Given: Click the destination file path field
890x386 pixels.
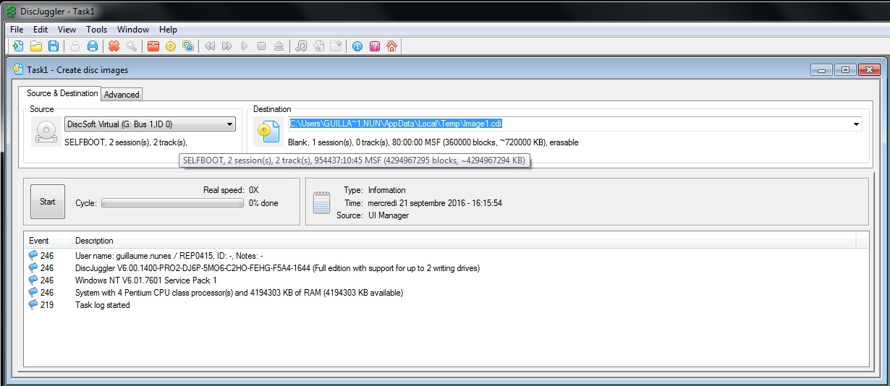Looking at the screenshot, I should [575, 124].
